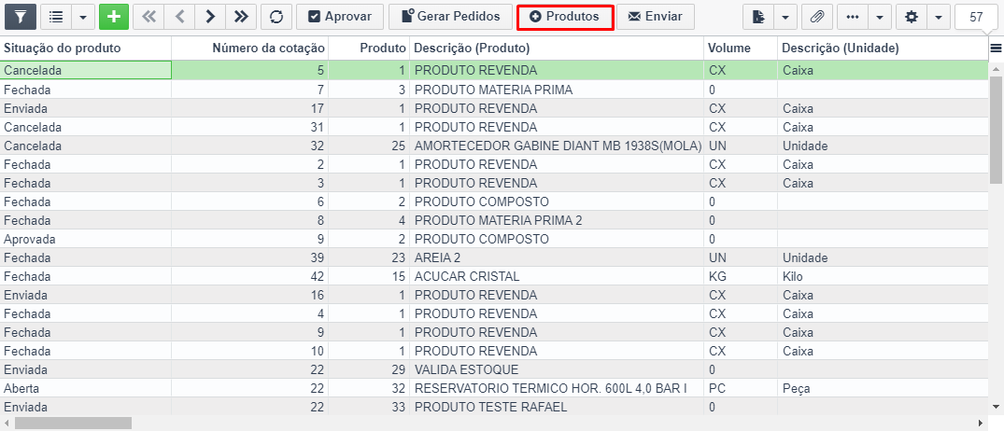Expand the export dropdown arrow

coord(785,17)
